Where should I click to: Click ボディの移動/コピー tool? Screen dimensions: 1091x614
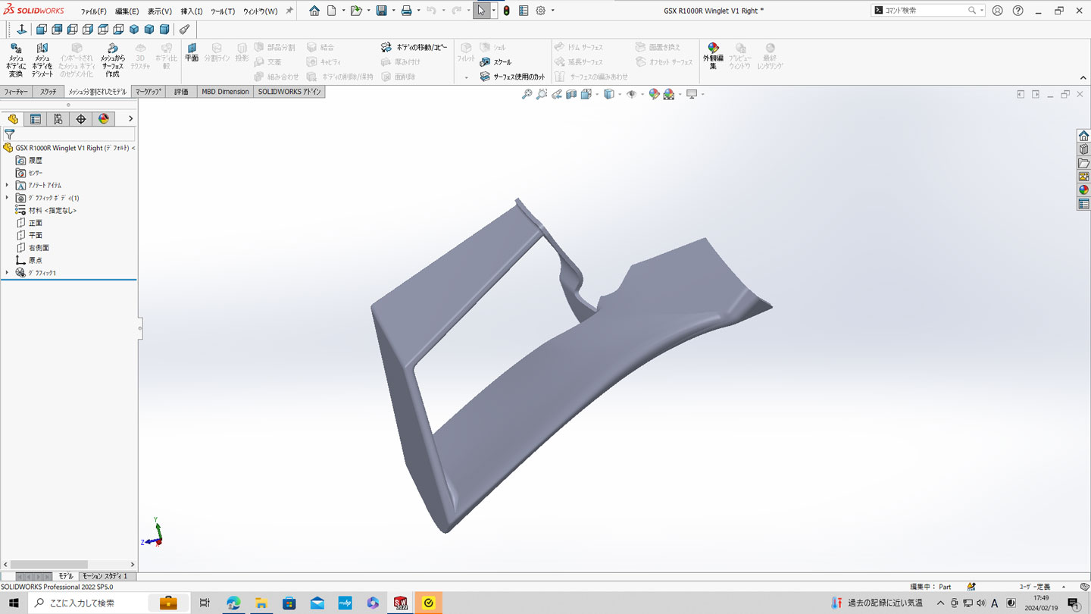(414, 47)
